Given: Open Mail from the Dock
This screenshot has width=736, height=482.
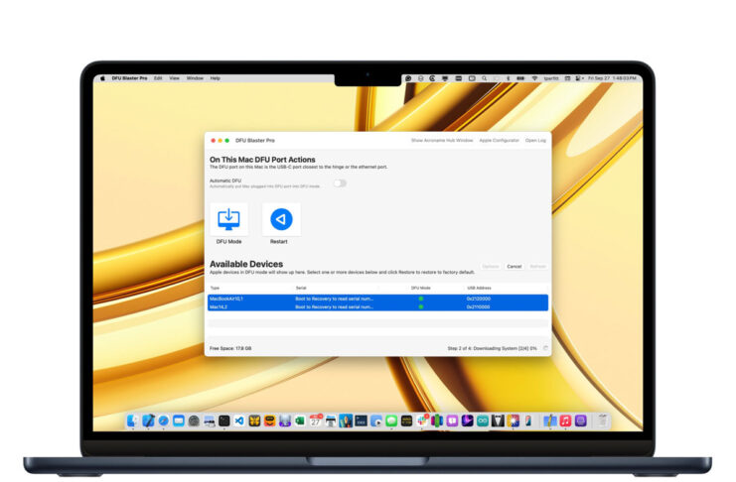Looking at the screenshot, I should click(x=179, y=421).
